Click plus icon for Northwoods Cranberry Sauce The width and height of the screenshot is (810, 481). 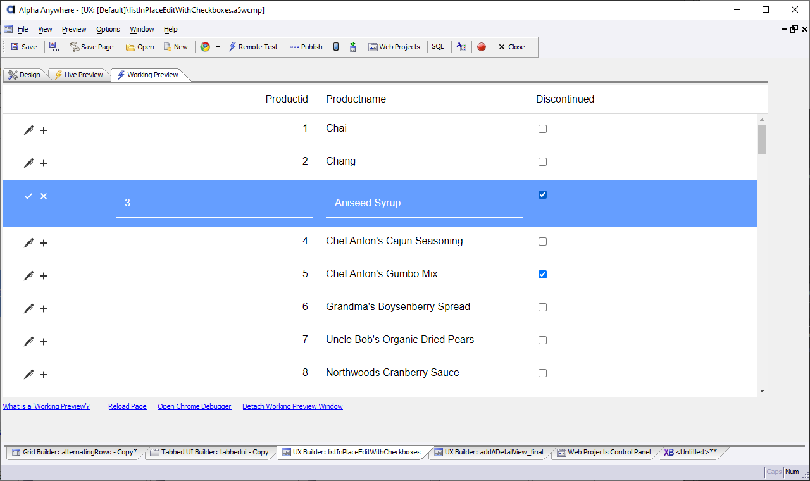coord(44,375)
